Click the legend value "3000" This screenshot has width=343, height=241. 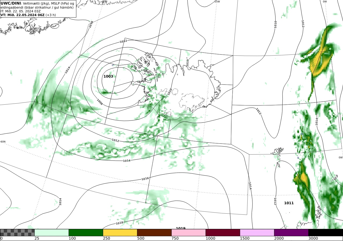coord(313,238)
